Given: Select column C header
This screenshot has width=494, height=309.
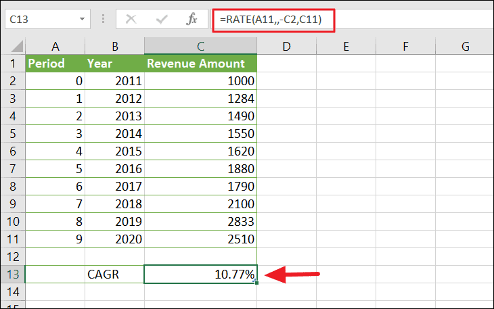Looking at the screenshot, I should pos(201,46).
